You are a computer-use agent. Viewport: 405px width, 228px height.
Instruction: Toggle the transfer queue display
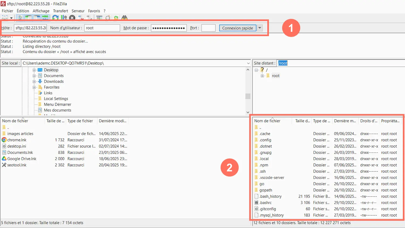pos(45,18)
